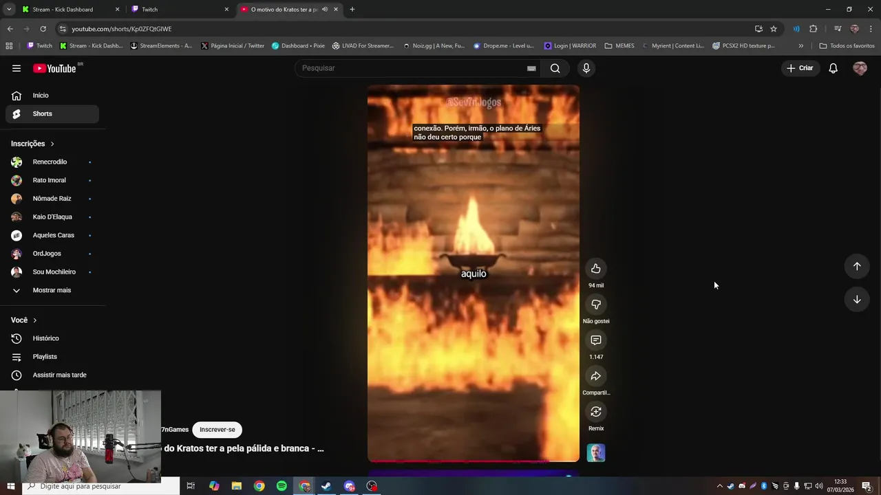Viewport: 881px width, 495px height.
Task: Open the Chrome apps grid in bookmarks bar
Action: (9, 46)
